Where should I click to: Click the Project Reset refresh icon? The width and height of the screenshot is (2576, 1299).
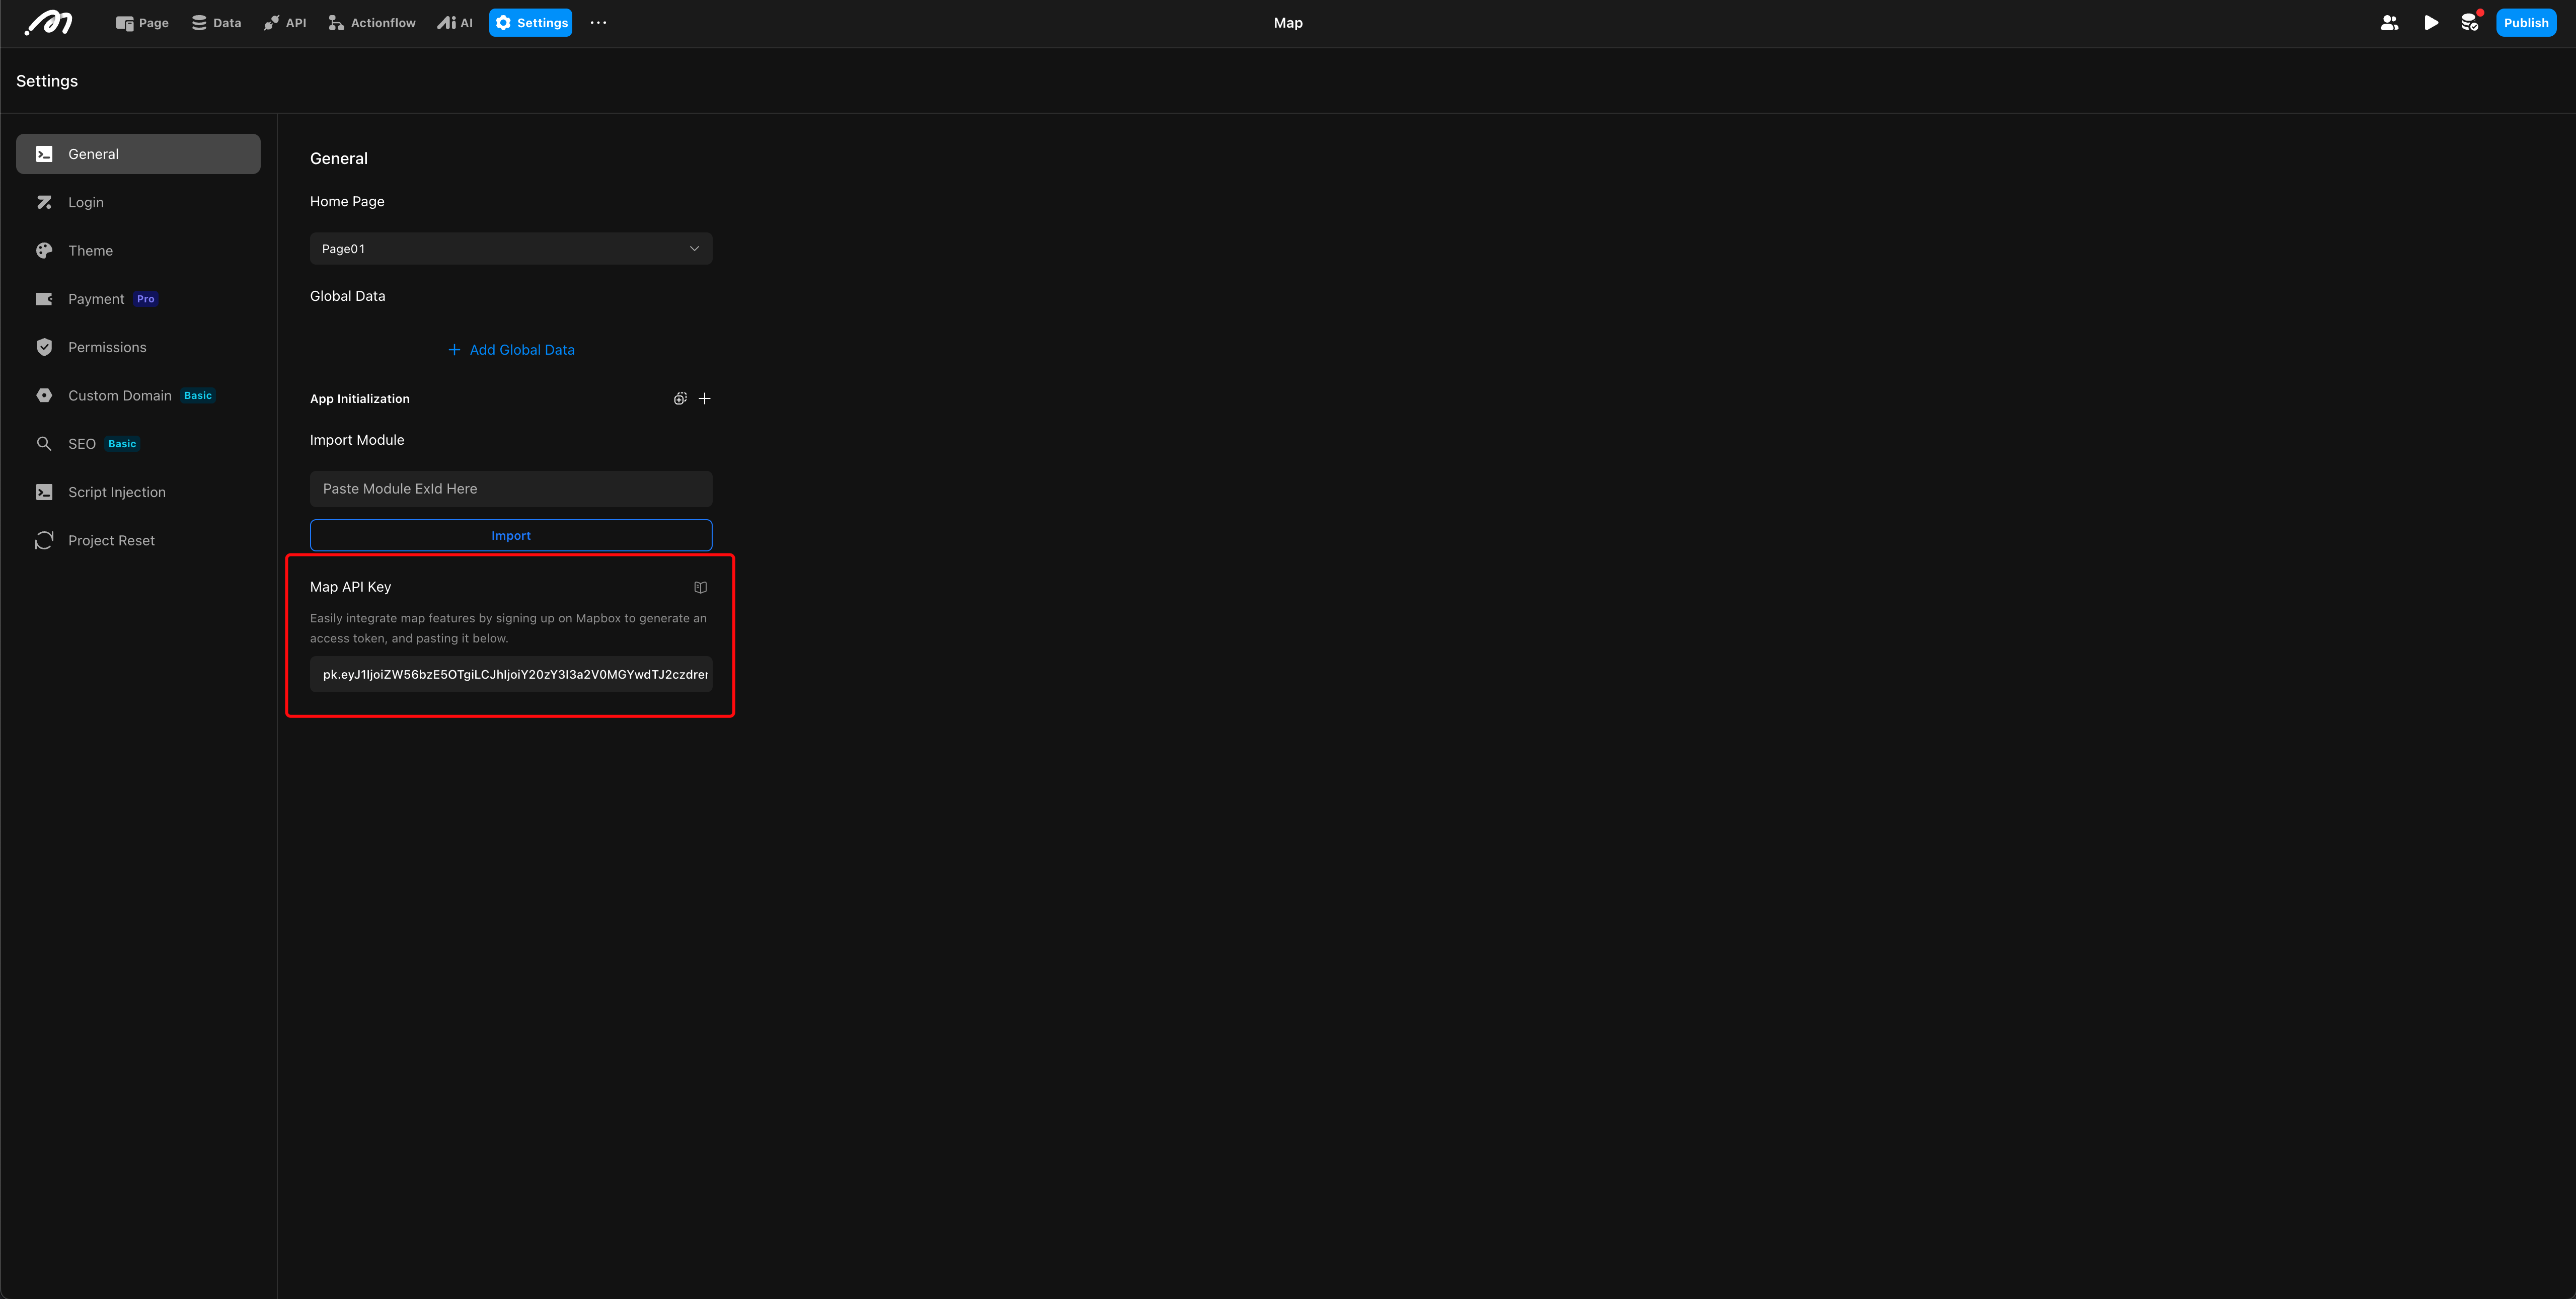tap(44, 541)
